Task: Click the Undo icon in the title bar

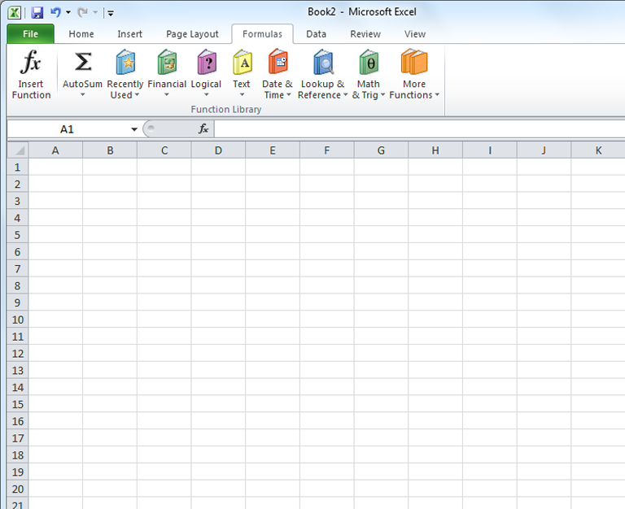Action: (55, 13)
